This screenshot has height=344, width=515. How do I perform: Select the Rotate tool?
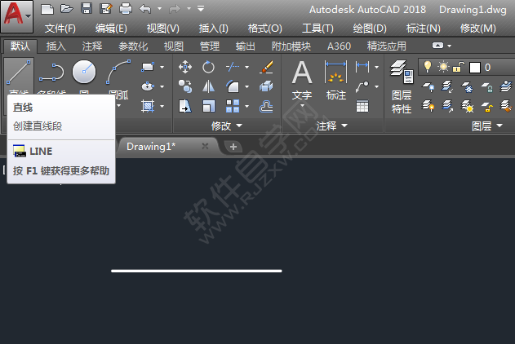(x=208, y=67)
